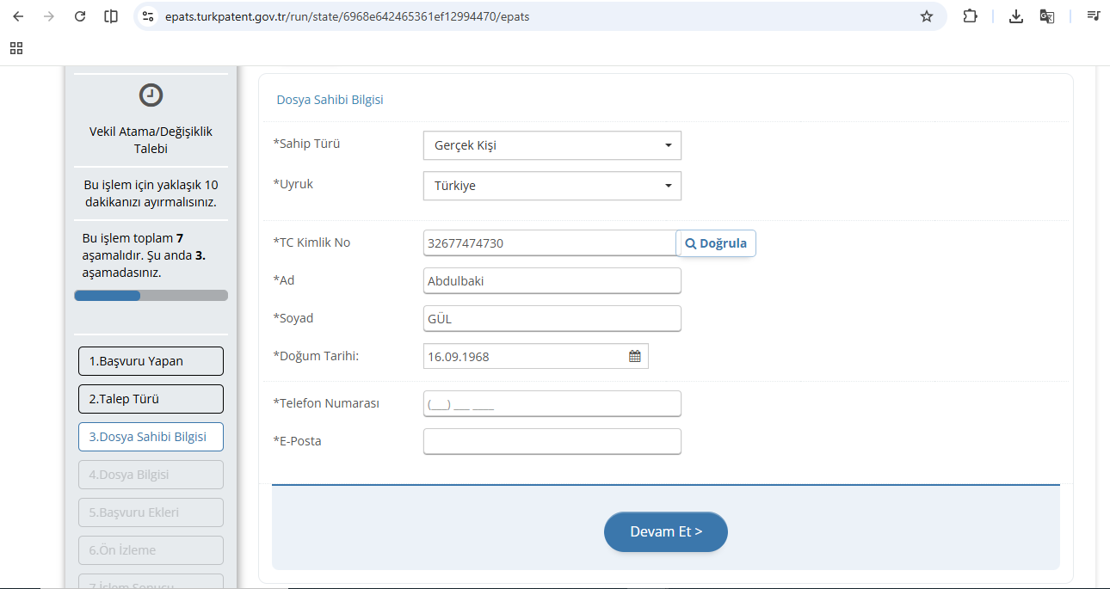Screen dimensions: 1110x589
Task: Click the Devam Et button
Action: click(x=665, y=531)
